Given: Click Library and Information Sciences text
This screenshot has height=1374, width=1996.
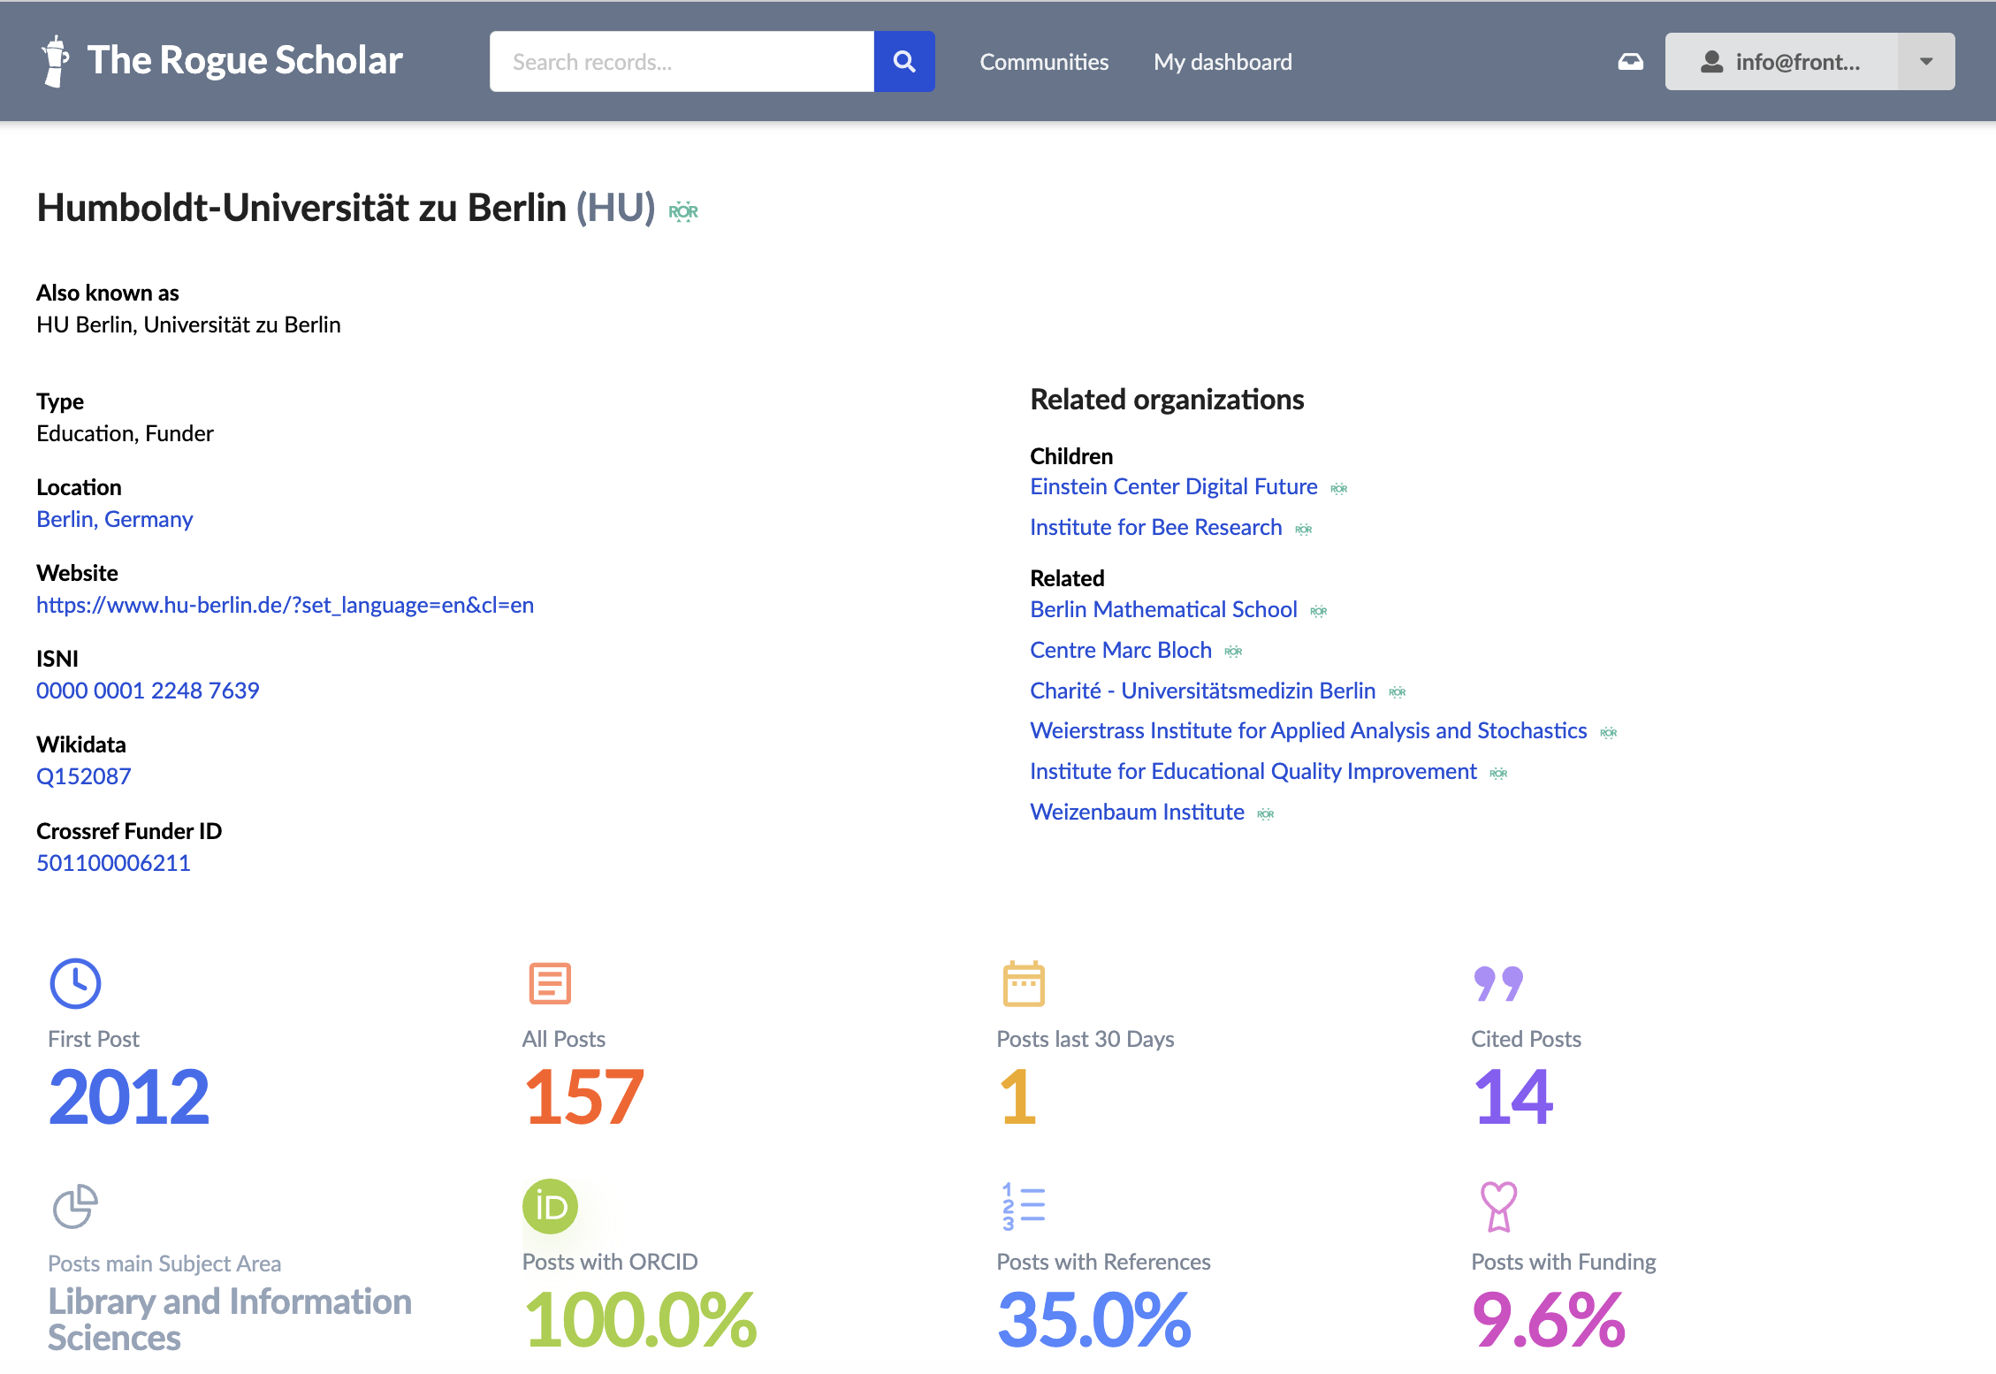Looking at the screenshot, I should pyautogui.click(x=230, y=1319).
